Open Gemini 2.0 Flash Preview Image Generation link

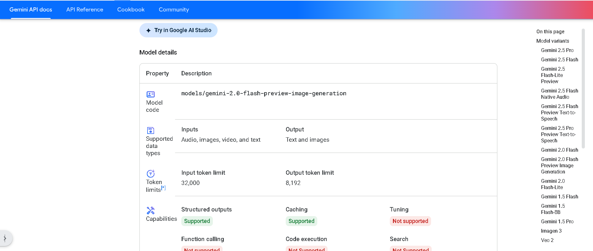560,165
